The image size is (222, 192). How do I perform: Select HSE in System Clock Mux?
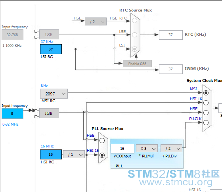tap(206, 112)
